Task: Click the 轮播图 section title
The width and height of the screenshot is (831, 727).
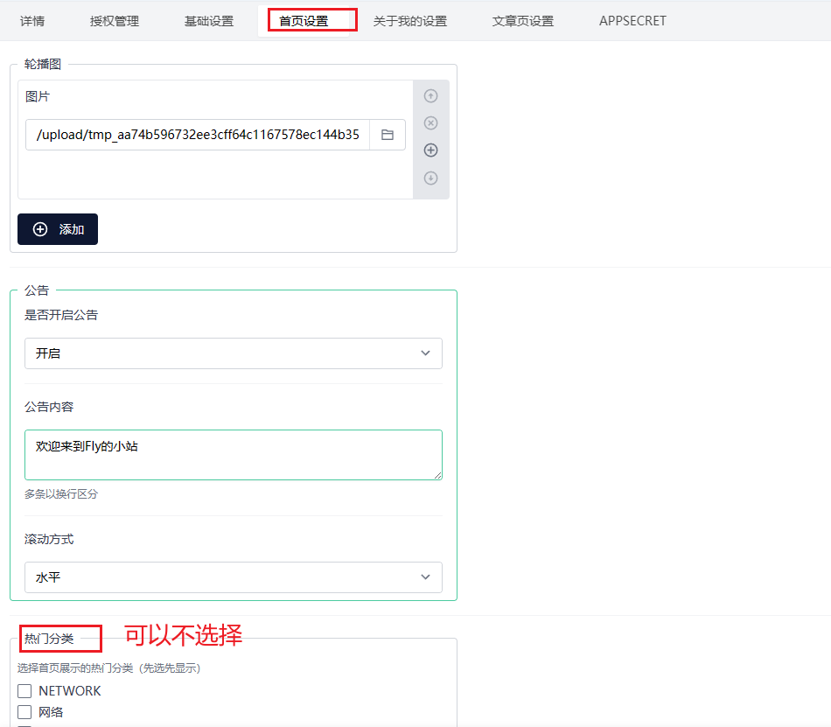Action: (43, 64)
